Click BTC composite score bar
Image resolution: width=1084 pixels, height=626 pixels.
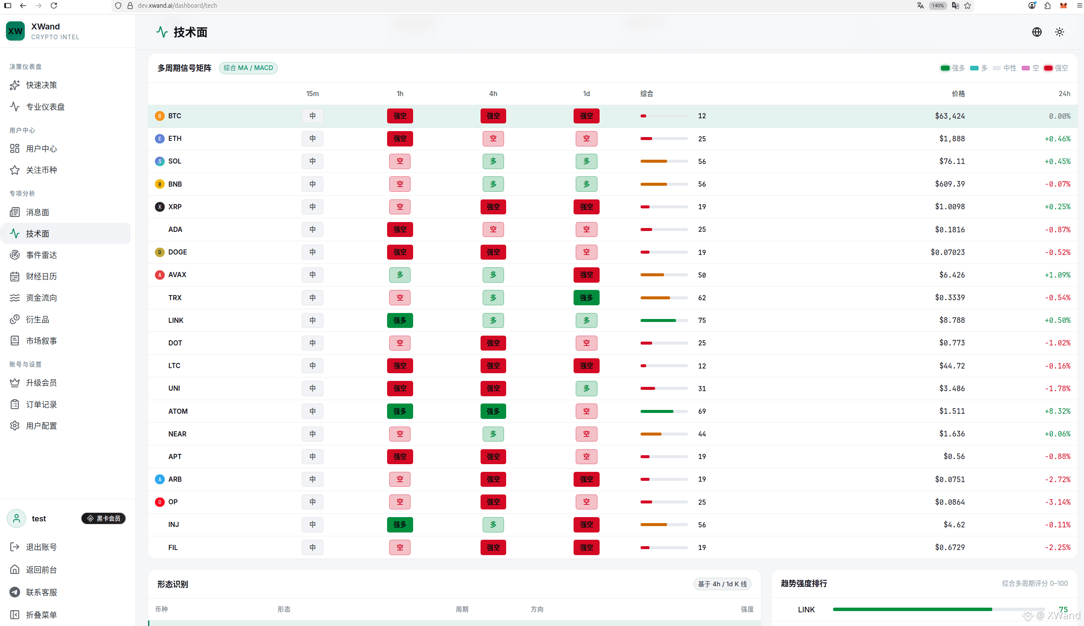tap(664, 116)
